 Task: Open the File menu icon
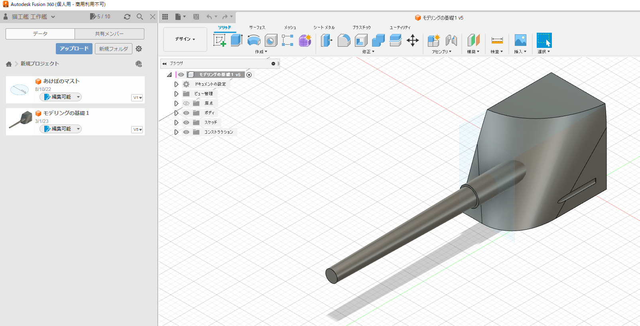[x=180, y=17]
